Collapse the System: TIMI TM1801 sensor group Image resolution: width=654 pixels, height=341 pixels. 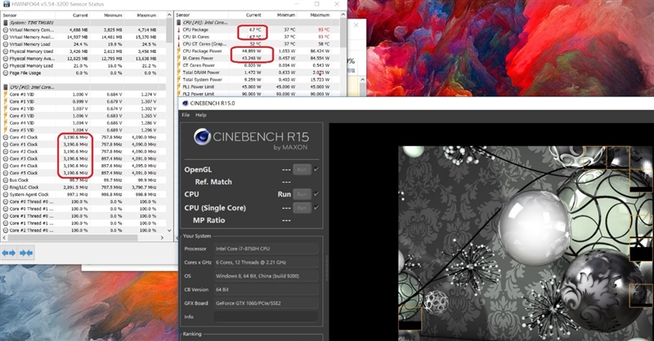click(4, 22)
